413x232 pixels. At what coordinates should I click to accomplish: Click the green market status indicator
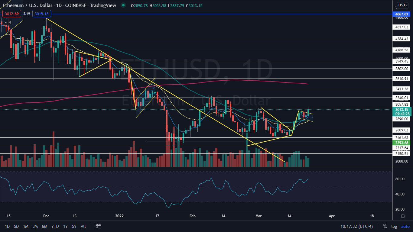(x=123, y=5)
